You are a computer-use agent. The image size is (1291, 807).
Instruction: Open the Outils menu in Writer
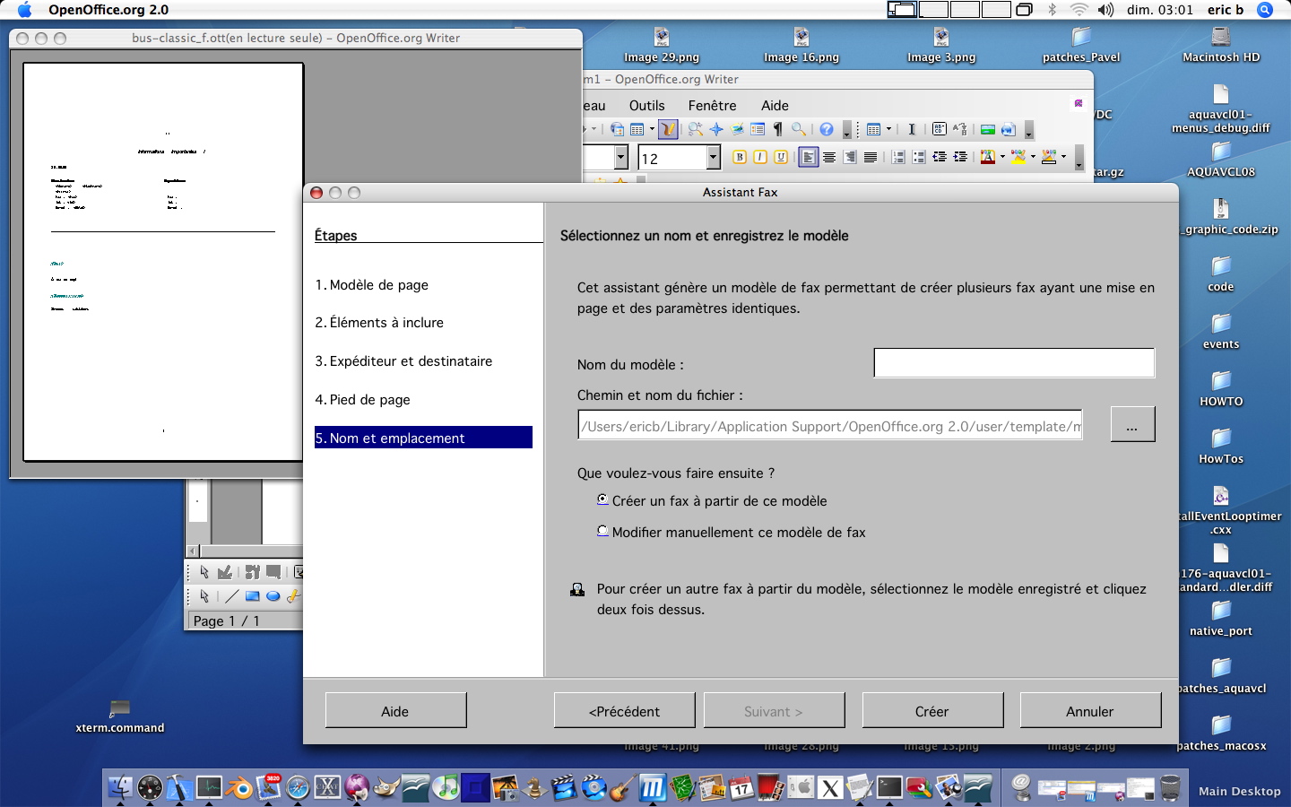646,105
